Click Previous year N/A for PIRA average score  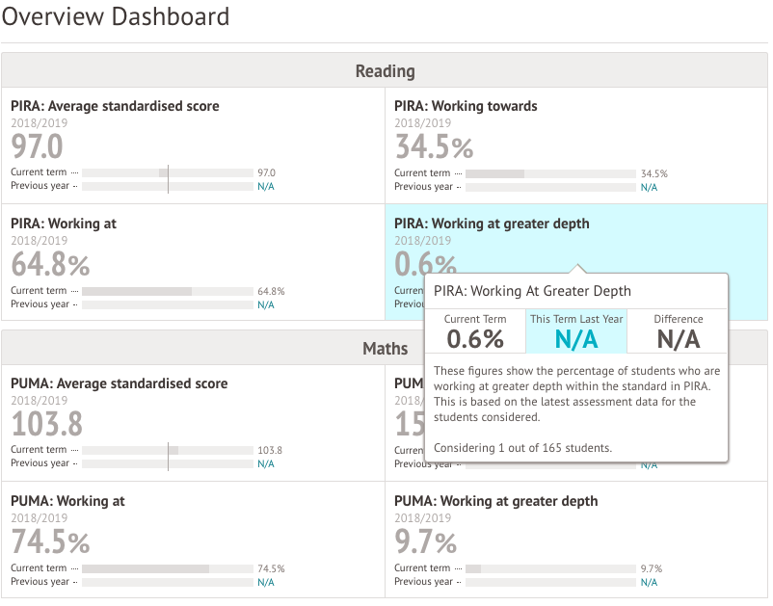click(265, 187)
